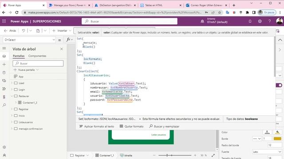This screenshot has height=159, width=284.
Task: Click the zoom out minus icon
Action: click(154, 155)
